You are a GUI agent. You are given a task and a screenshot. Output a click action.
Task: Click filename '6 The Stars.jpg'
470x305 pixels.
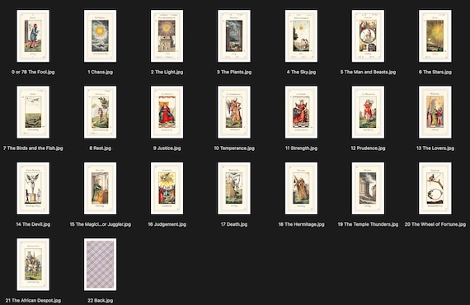[x=435, y=72]
